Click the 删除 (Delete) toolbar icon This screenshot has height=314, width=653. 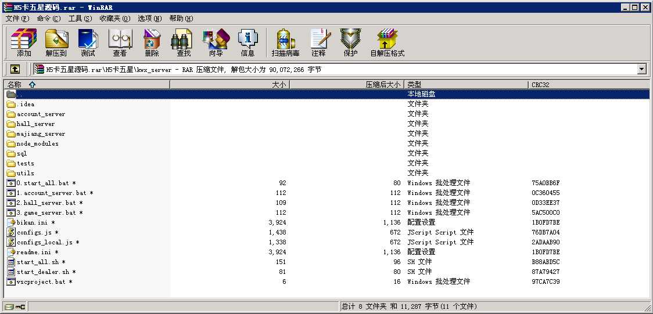[152, 42]
